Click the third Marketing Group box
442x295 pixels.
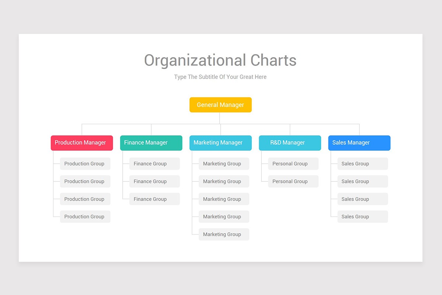click(x=224, y=199)
